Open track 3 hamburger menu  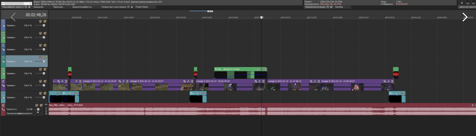tap(3, 45)
